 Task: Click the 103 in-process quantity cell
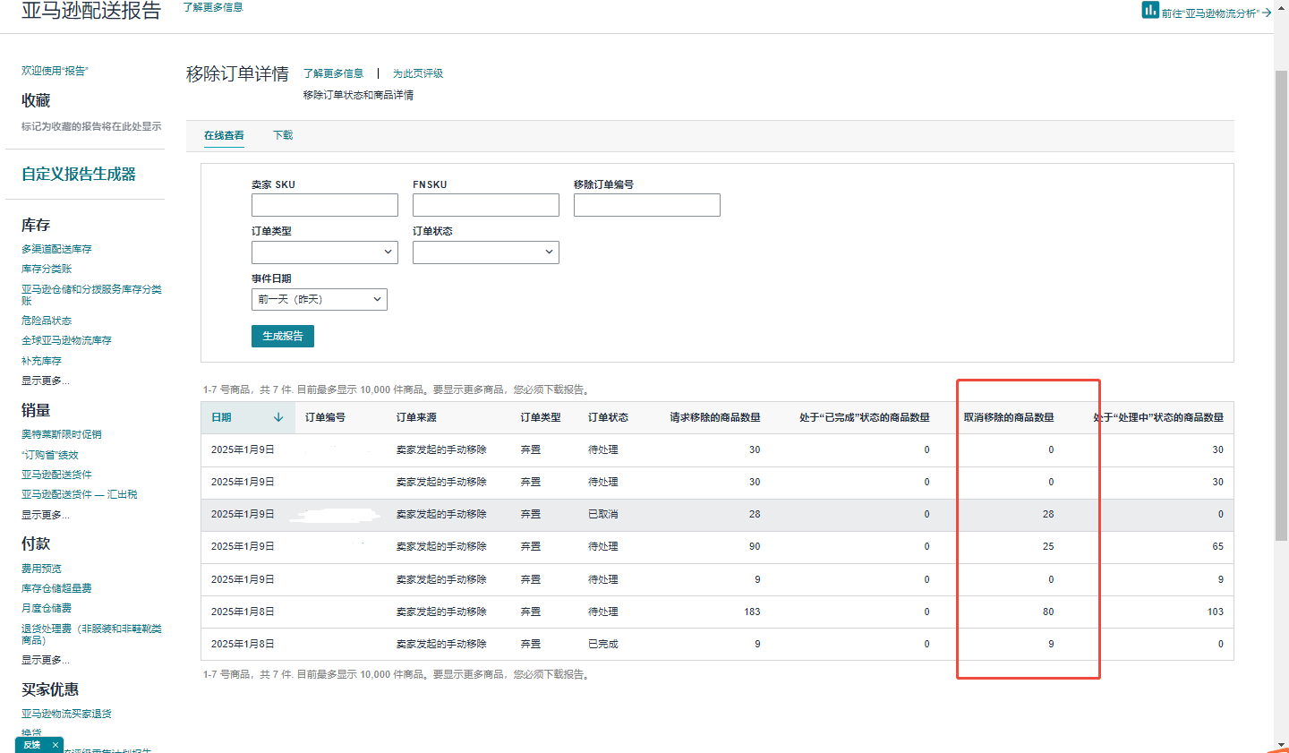pos(1215,612)
